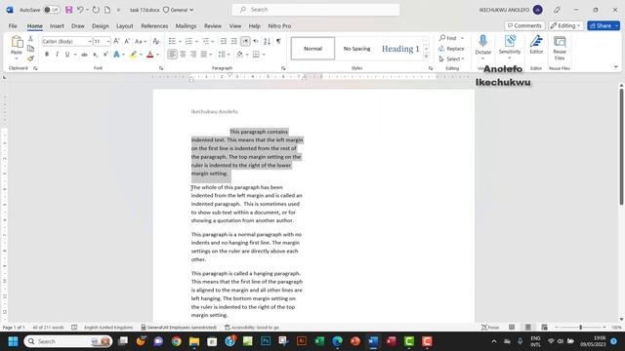The width and height of the screenshot is (625, 351).
Task: Open font name combo box
Action: pos(67,41)
